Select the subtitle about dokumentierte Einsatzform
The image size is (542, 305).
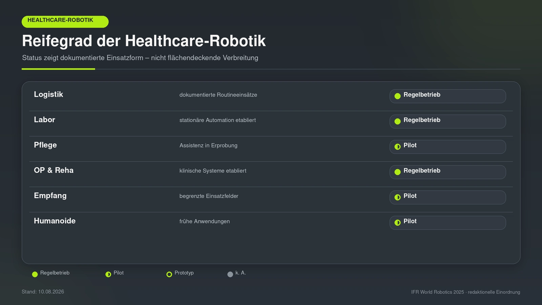click(x=140, y=58)
